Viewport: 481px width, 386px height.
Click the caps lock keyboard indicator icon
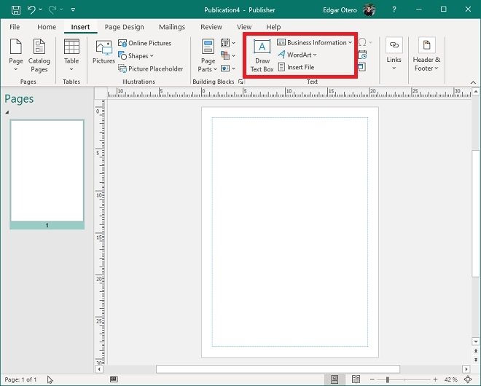tap(114, 379)
